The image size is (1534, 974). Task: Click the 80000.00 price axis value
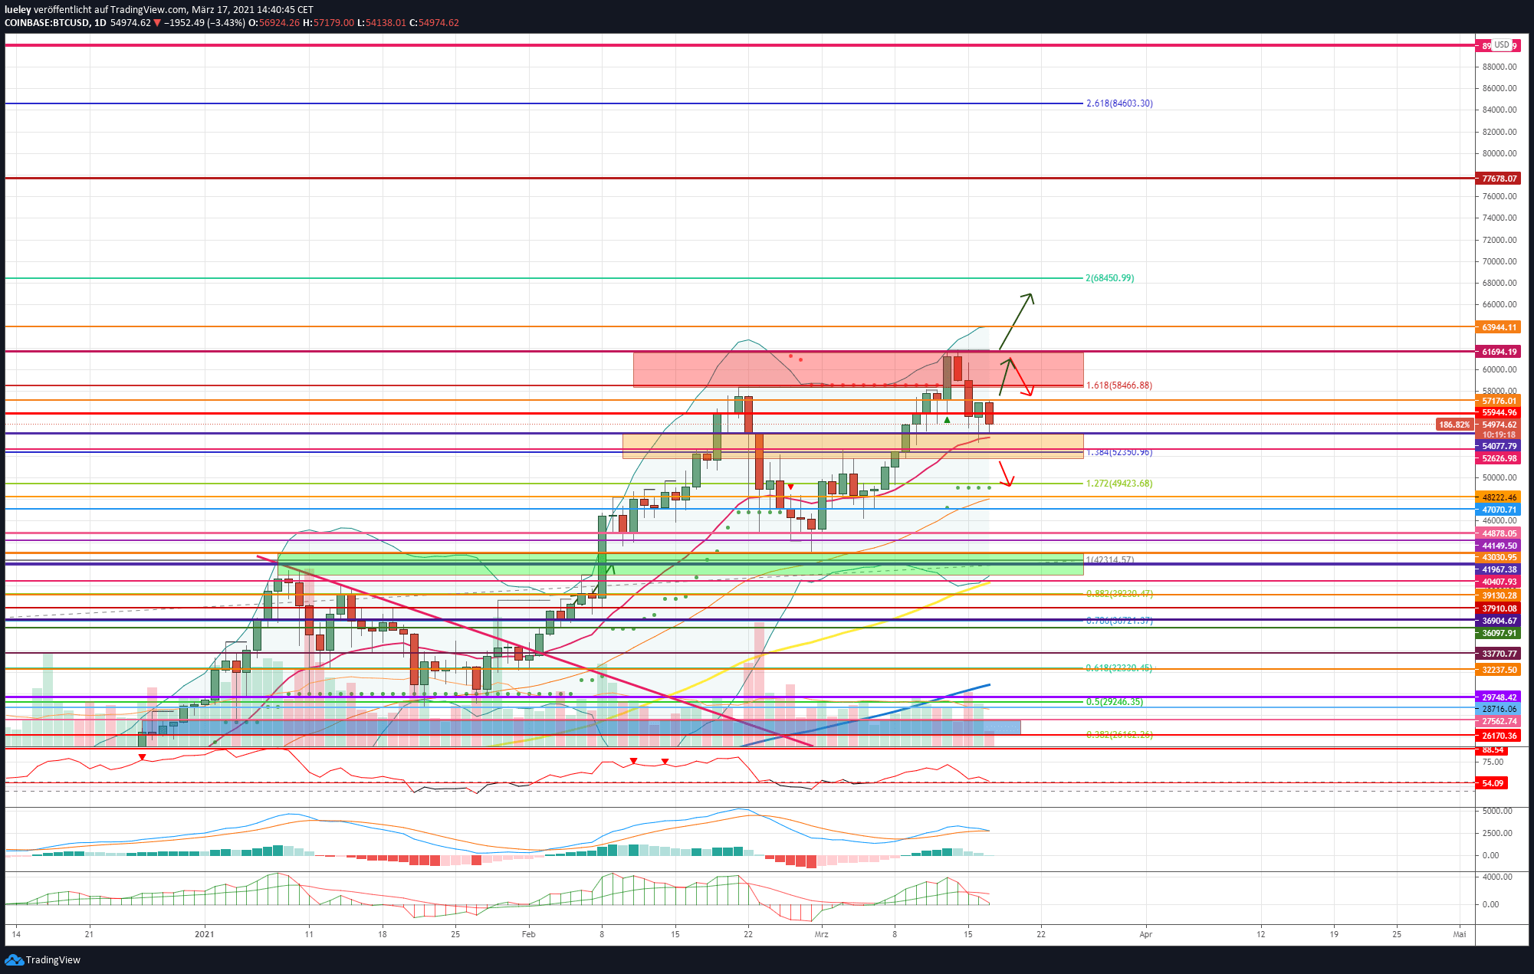point(1500,153)
